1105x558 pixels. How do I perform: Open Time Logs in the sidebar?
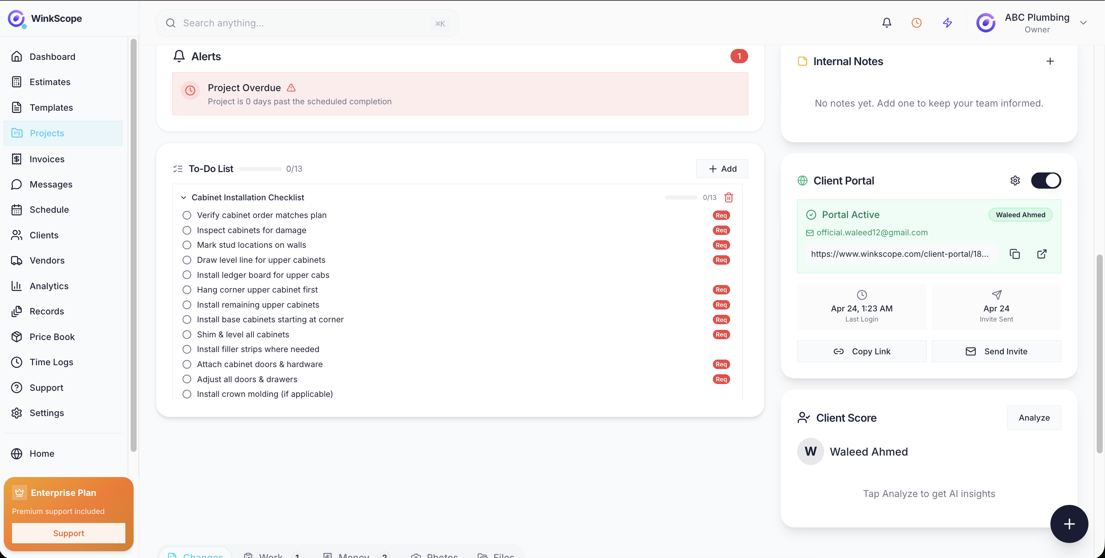pos(63,362)
